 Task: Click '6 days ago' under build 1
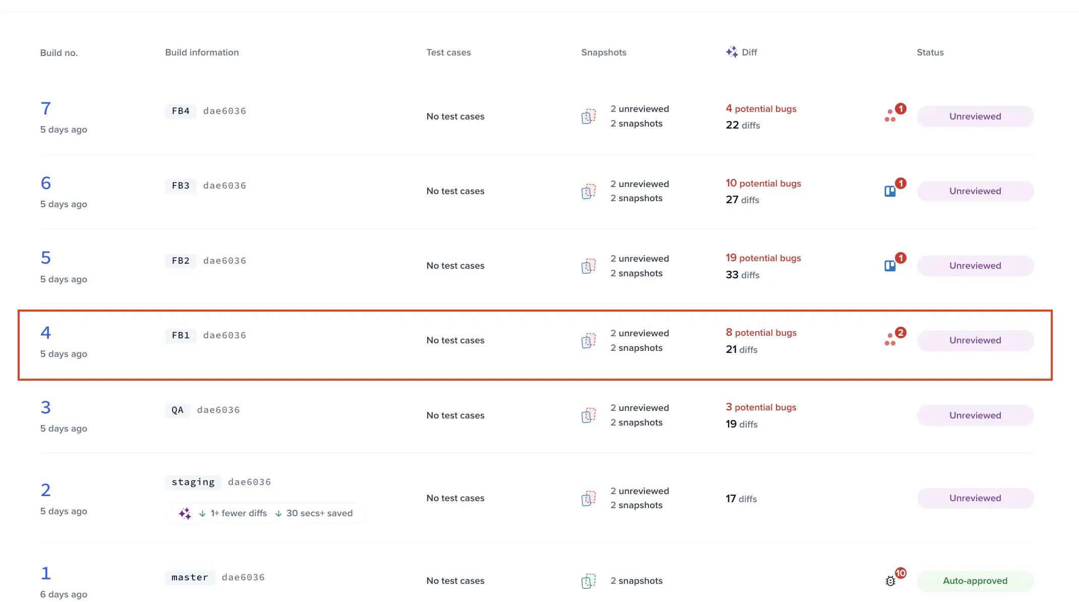pyautogui.click(x=64, y=594)
